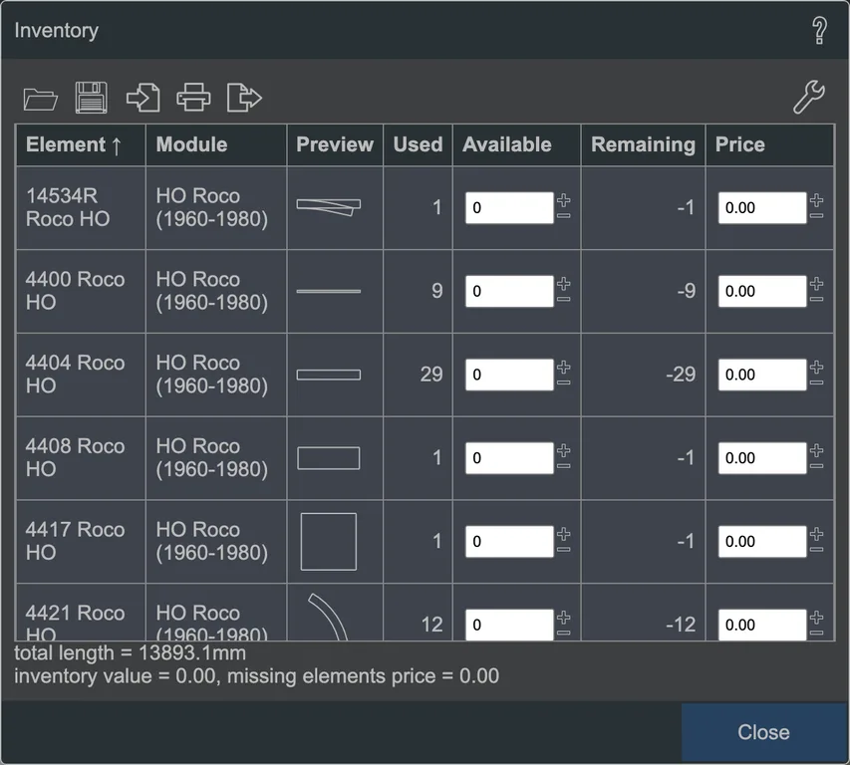This screenshot has width=850, height=765.
Task: Click Price field for 4417 Roco HO
Action: [x=762, y=541]
